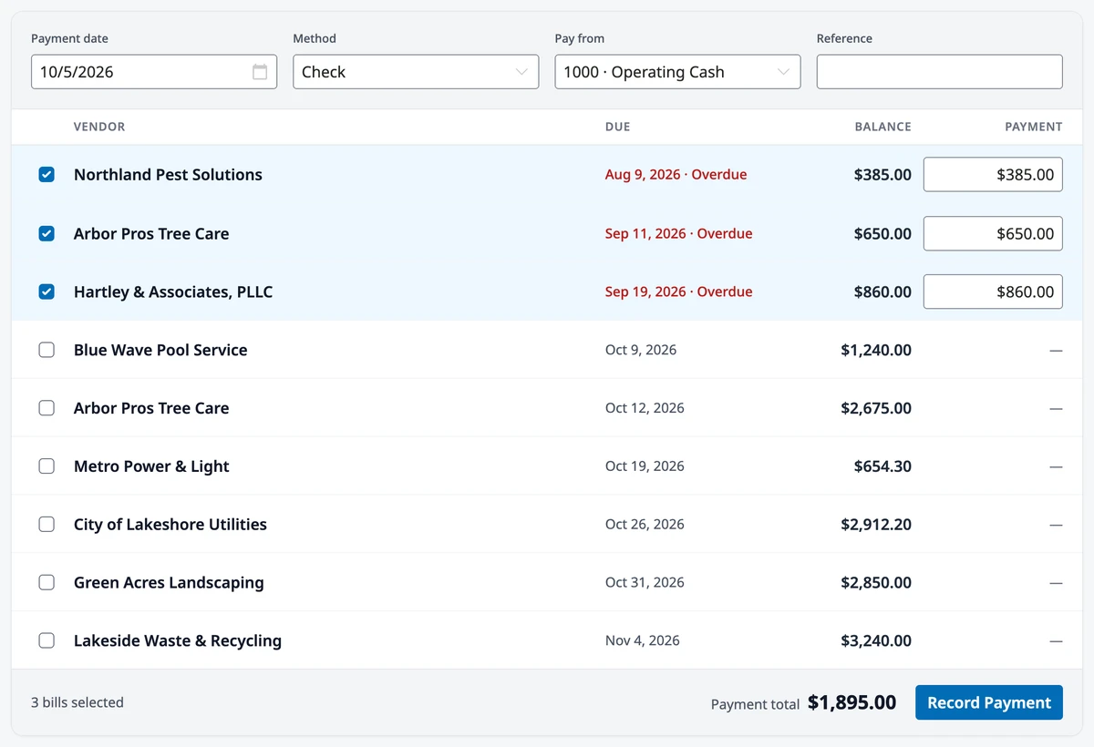Click the Oct 12, 2026 due date
The width and height of the screenshot is (1094, 747).
[x=645, y=408]
